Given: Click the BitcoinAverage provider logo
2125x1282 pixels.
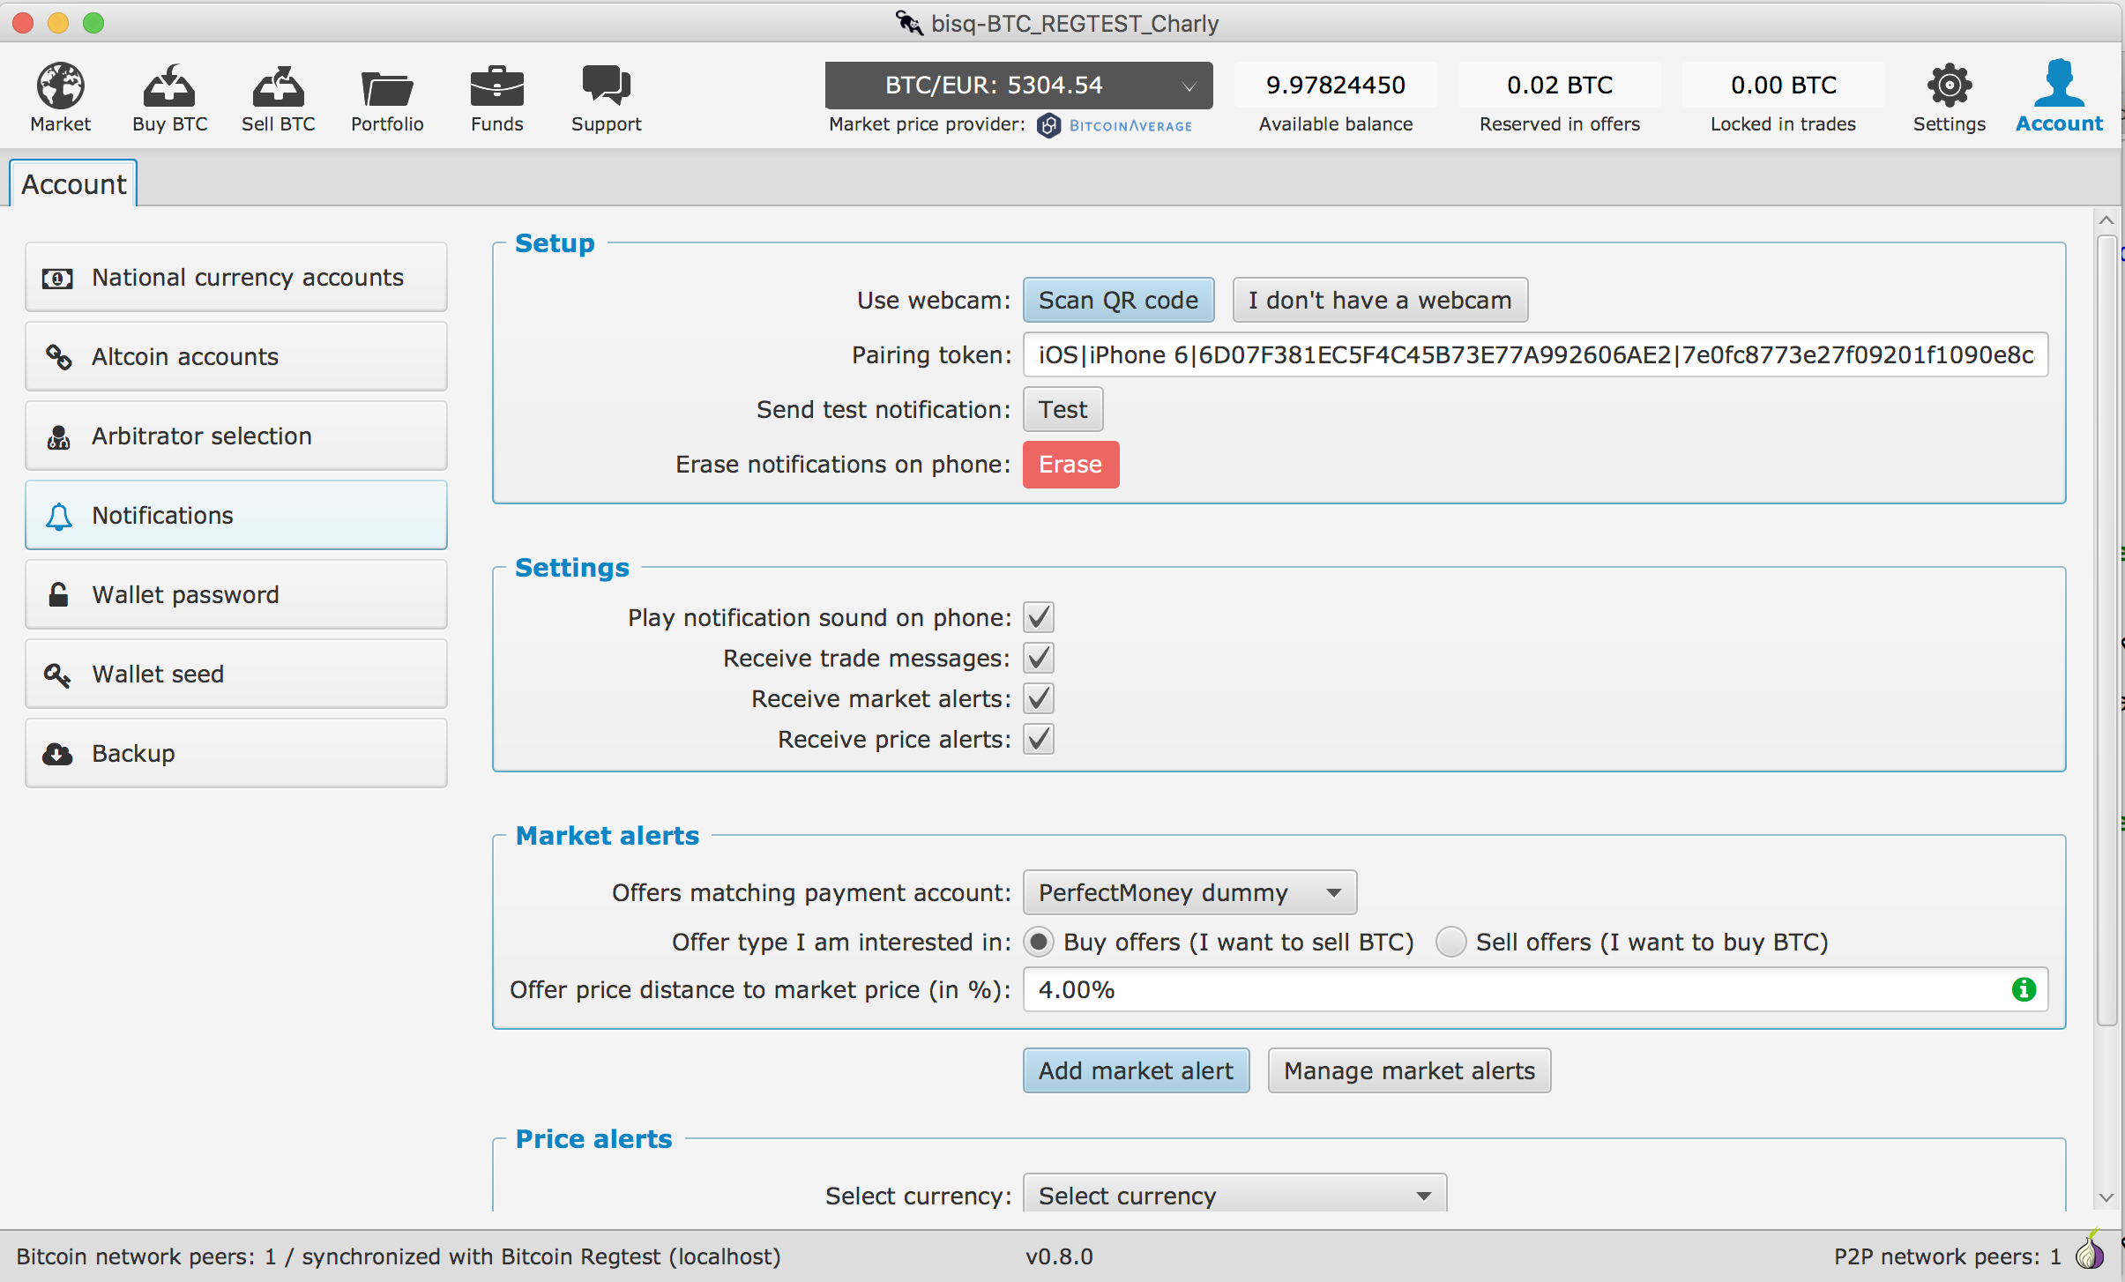Looking at the screenshot, I should pyautogui.click(x=1115, y=125).
